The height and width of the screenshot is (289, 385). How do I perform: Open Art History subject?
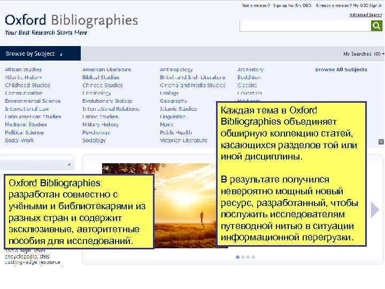point(250,70)
